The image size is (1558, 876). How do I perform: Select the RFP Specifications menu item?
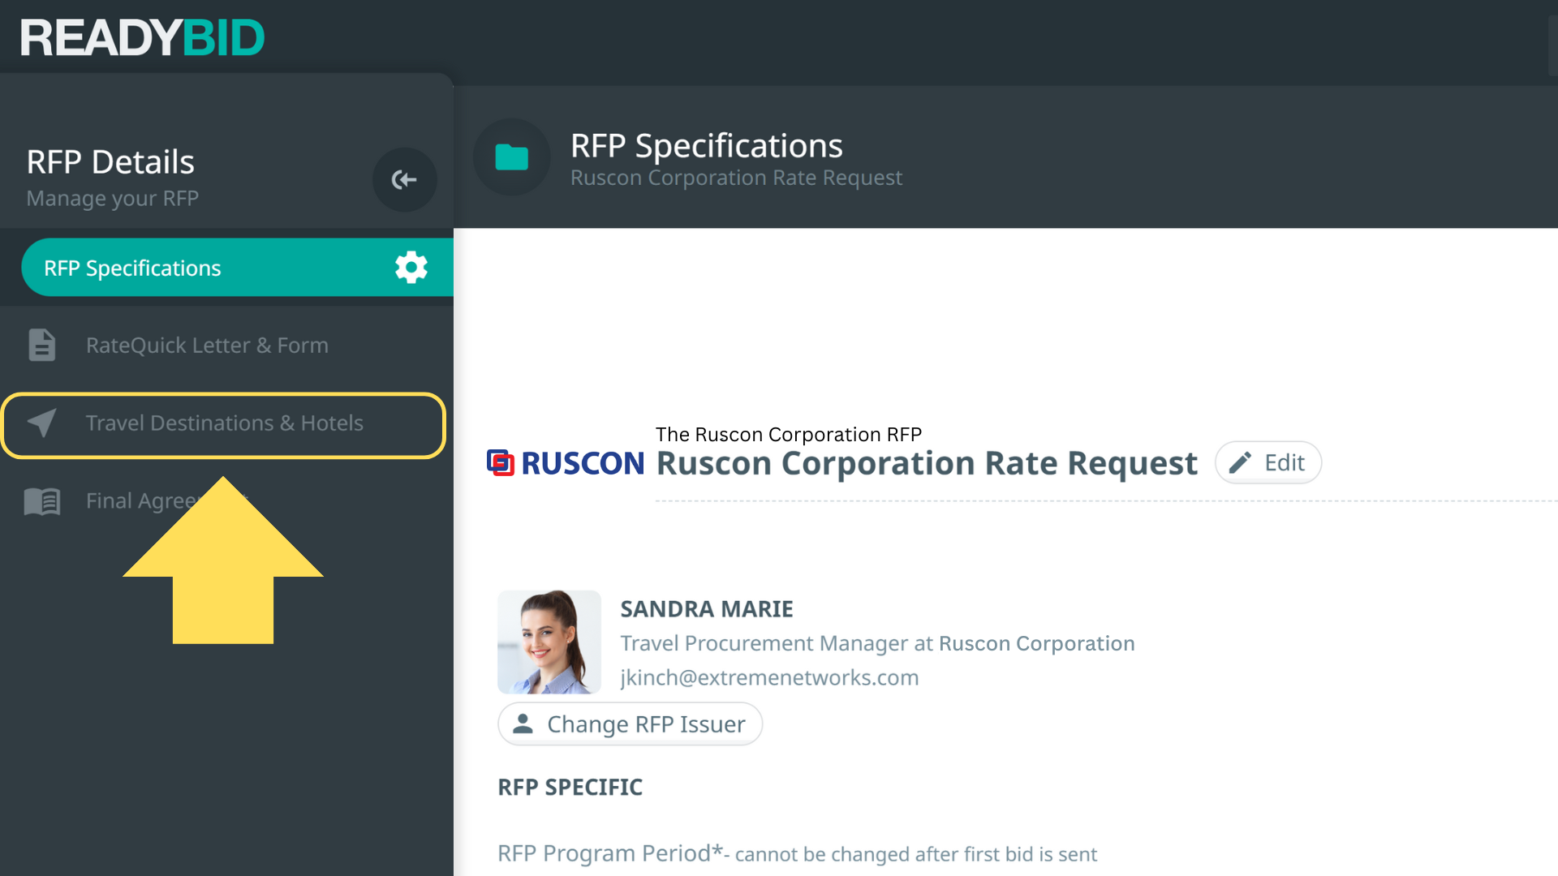click(x=132, y=268)
